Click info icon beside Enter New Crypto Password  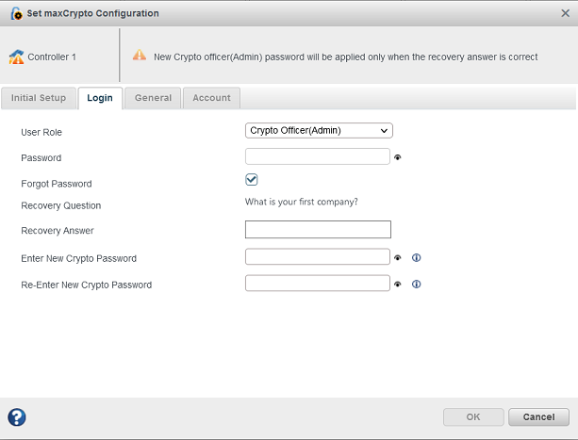pyautogui.click(x=416, y=257)
